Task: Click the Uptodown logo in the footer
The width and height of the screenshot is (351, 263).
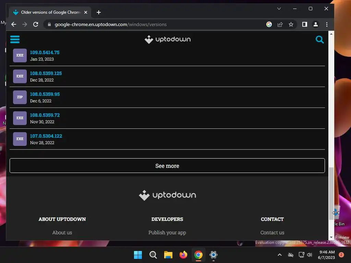Action: click(x=167, y=195)
